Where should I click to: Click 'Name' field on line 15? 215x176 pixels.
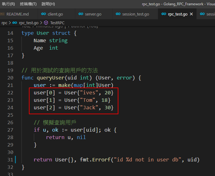point(40,41)
